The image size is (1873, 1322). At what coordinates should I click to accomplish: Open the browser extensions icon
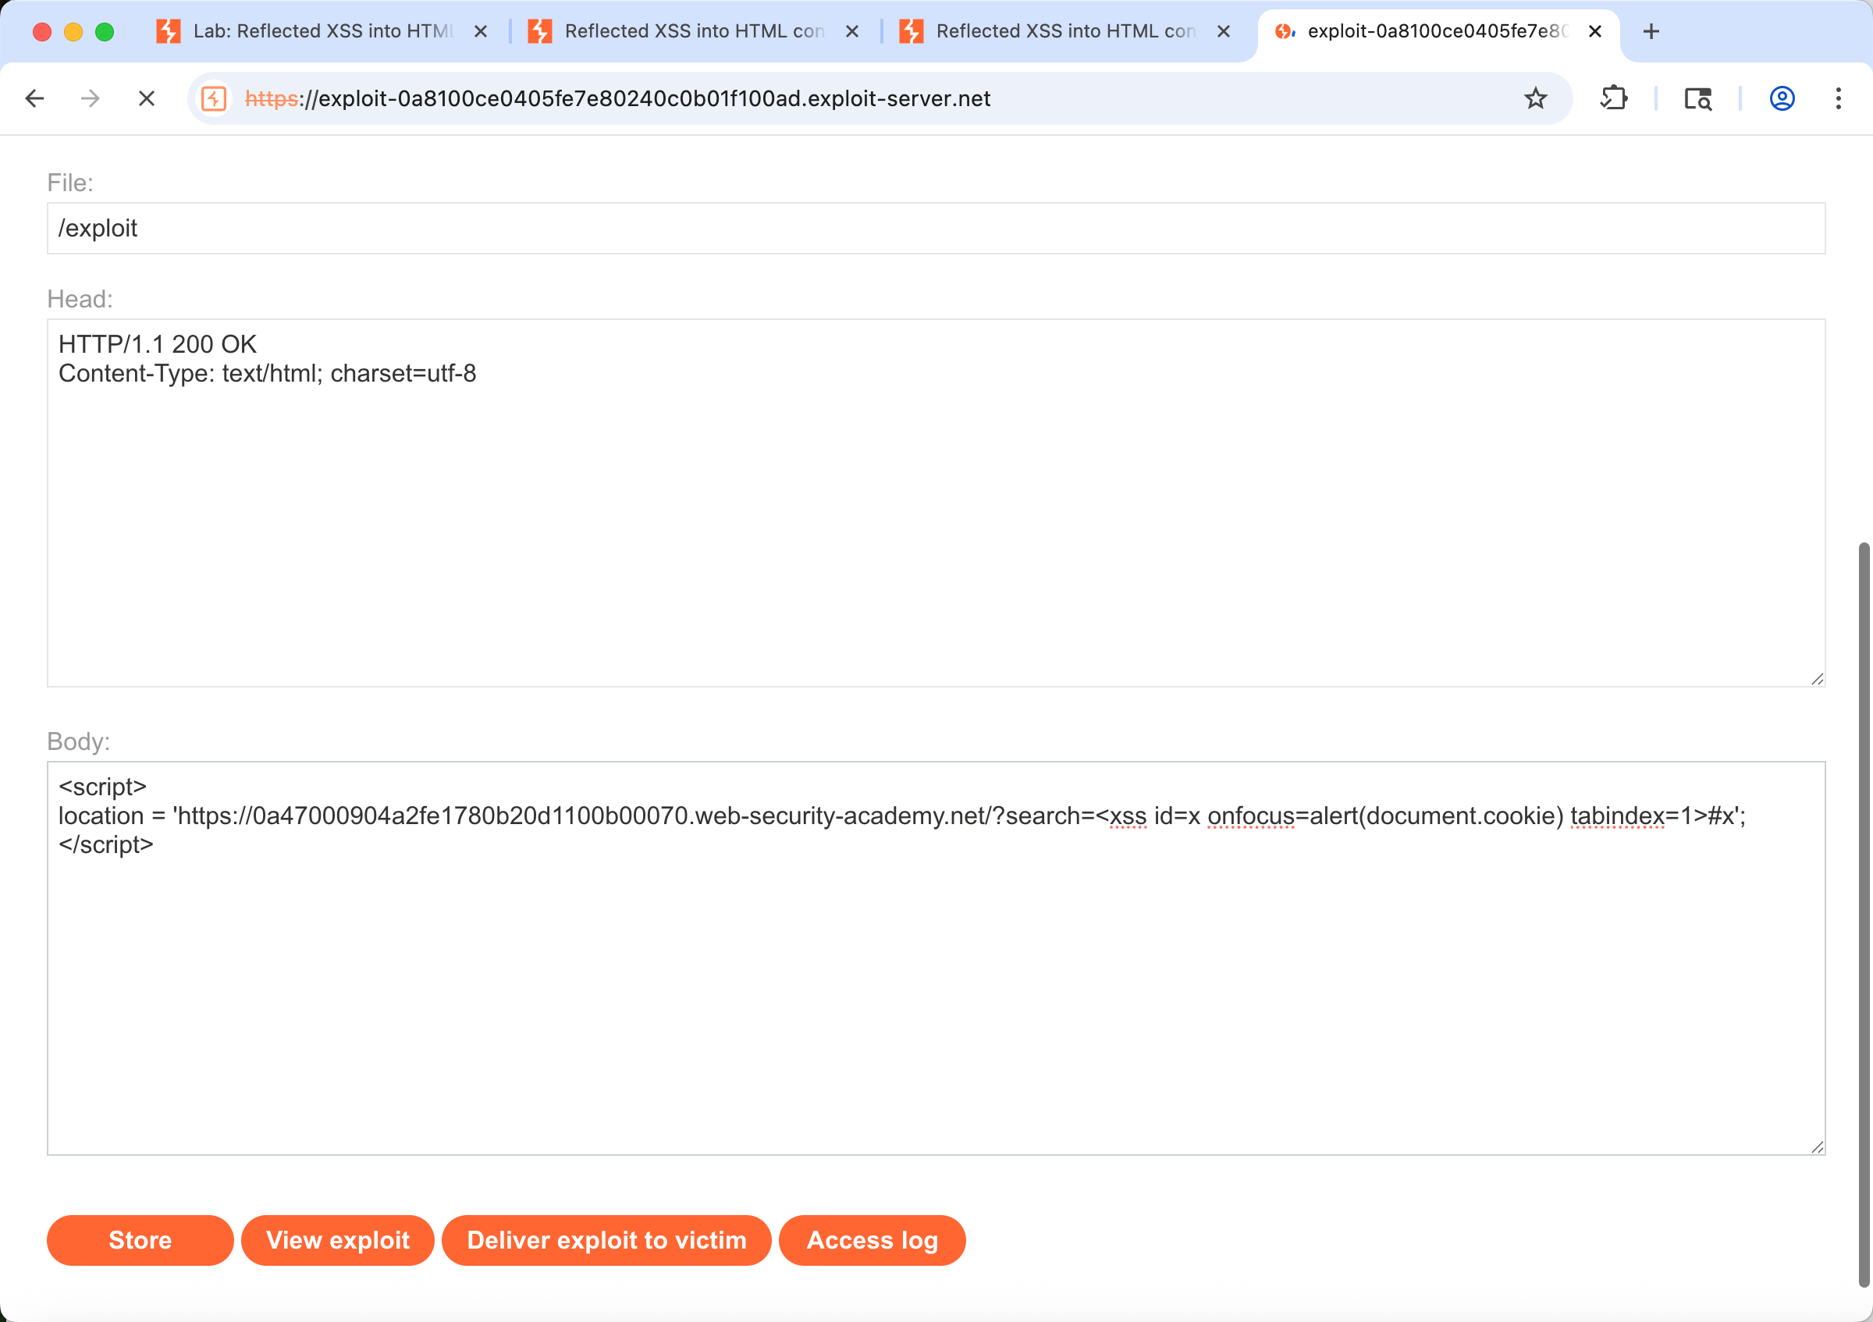[x=1614, y=98]
